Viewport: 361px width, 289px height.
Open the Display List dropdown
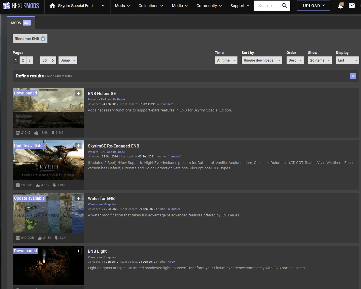pos(347,60)
